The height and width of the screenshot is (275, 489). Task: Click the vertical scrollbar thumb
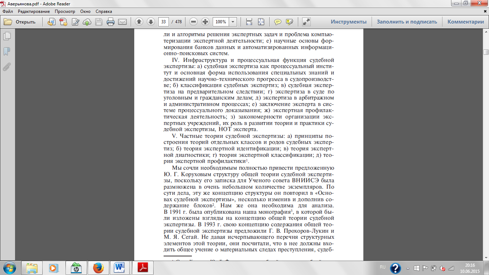(x=486, y=52)
